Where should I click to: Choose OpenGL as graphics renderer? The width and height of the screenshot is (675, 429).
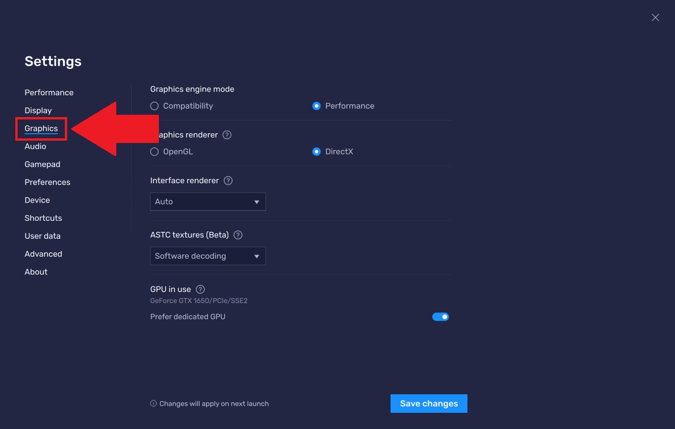click(155, 152)
